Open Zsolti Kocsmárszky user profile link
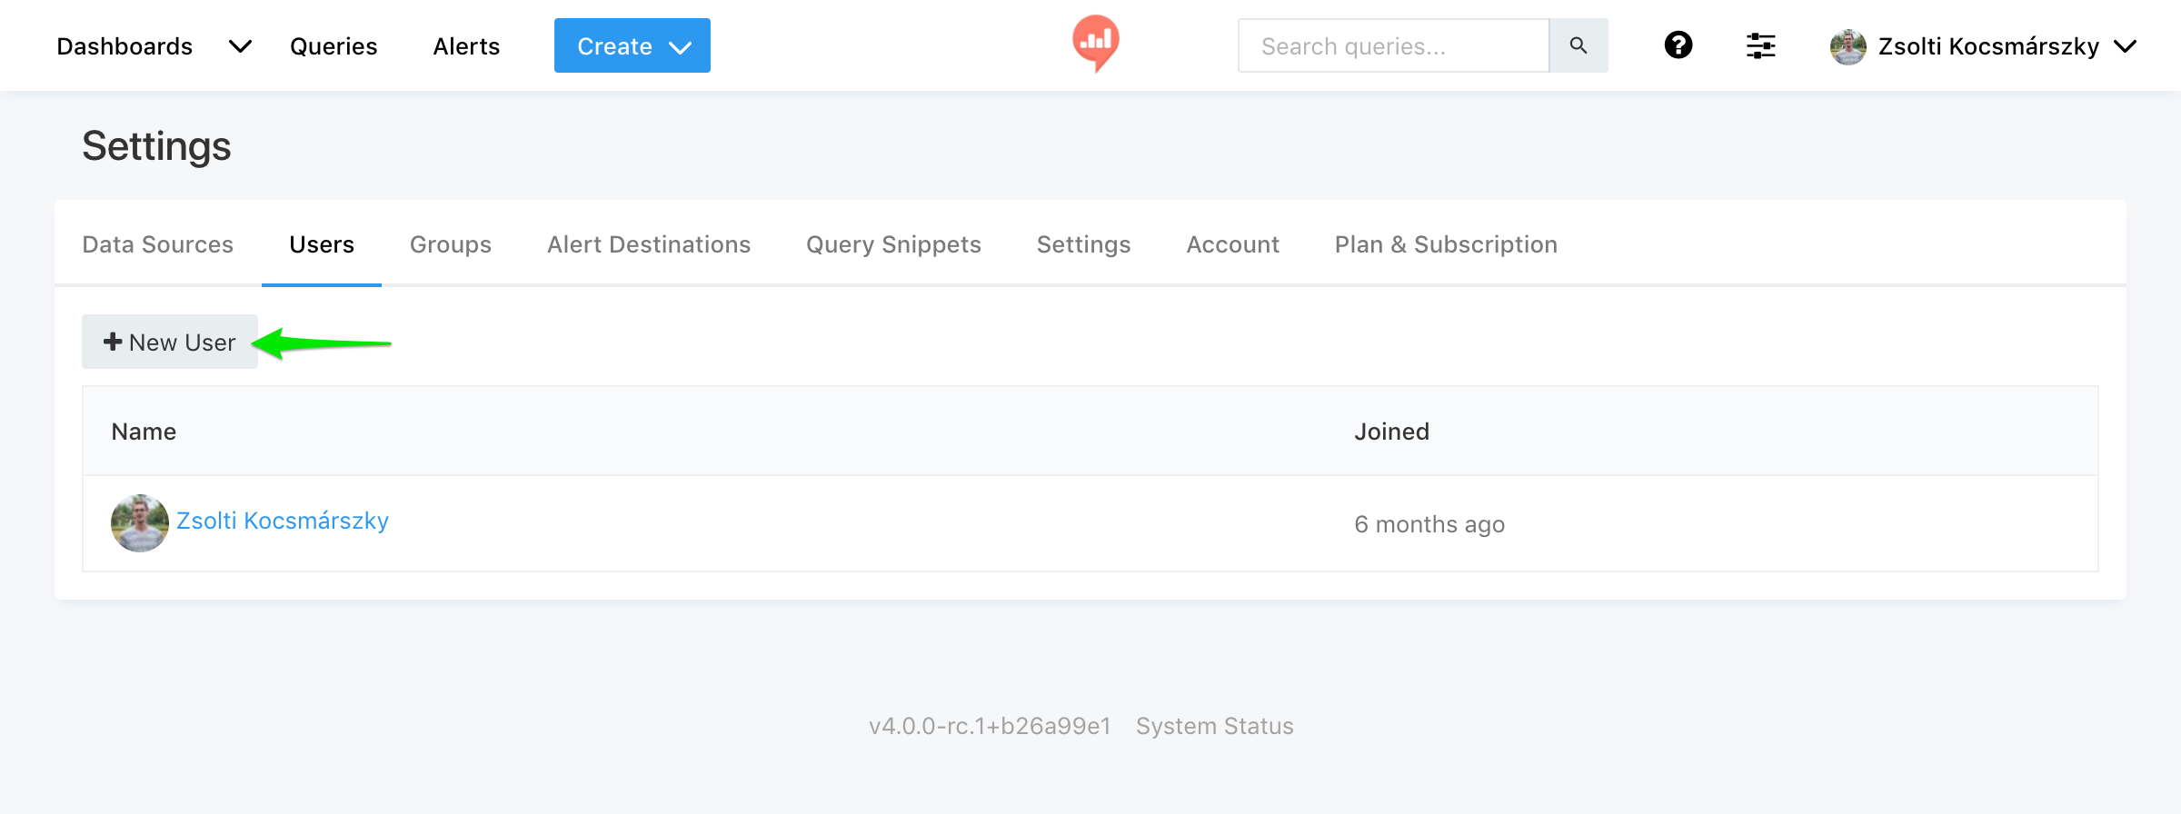 tap(282, 521)
